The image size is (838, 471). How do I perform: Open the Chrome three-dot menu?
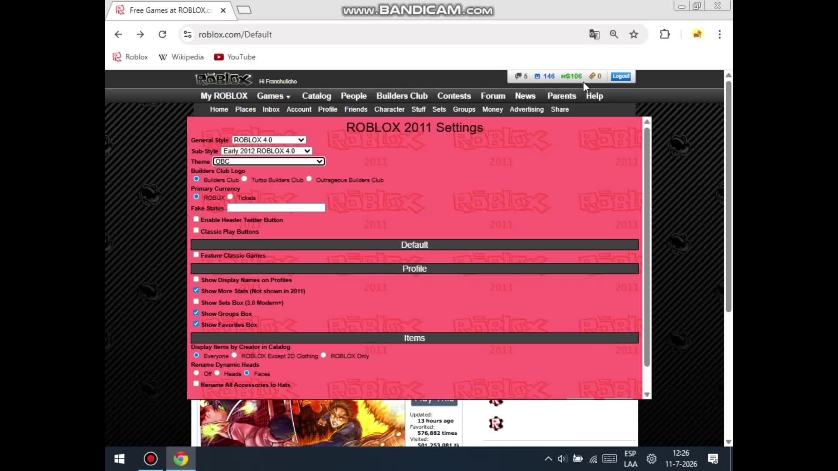pyautogui.click(x=720, y=34)
